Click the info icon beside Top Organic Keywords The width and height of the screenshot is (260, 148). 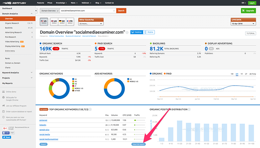(x=90, y=110)
